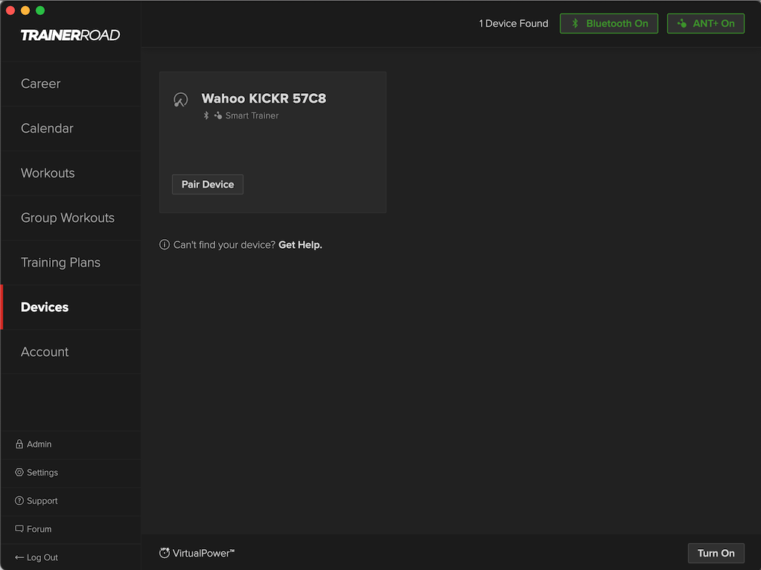
Task: Click the Log Out arrow icon
Action: click(x=19, y=557)
